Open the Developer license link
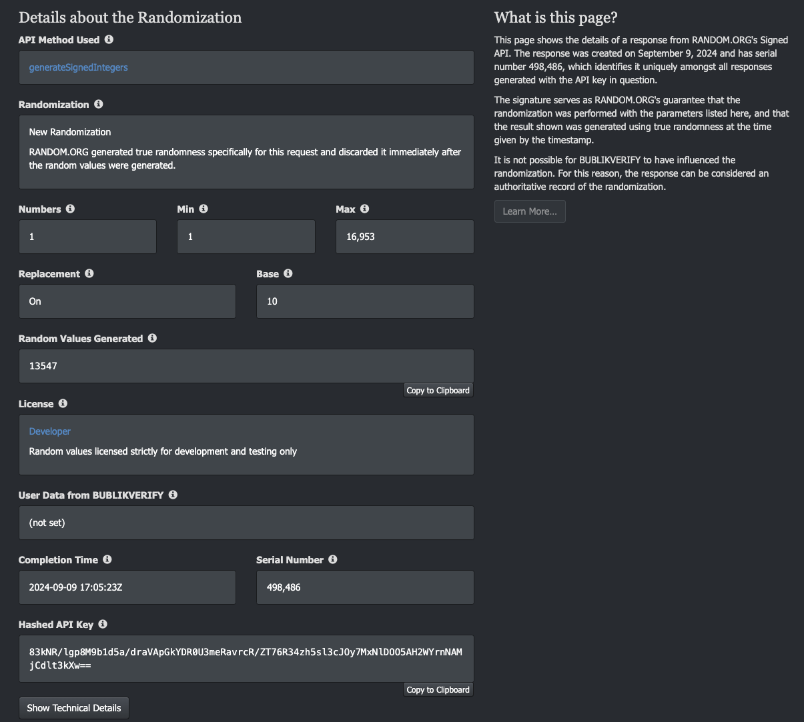804x722 pixels. [49, 431]
